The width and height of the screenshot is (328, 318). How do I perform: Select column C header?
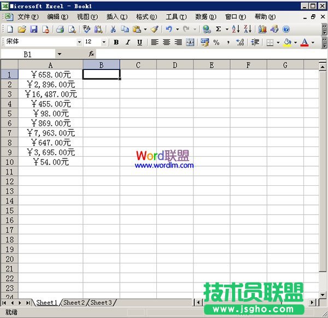(138, 65)
